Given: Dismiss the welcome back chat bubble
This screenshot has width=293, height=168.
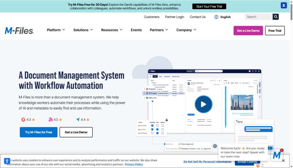Looking at the screenshot, I should click(215, 146).
